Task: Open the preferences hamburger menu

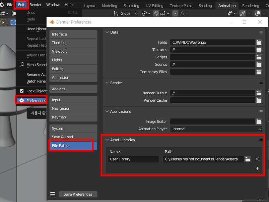Action: pyautogui.click(x=53, y=194)
